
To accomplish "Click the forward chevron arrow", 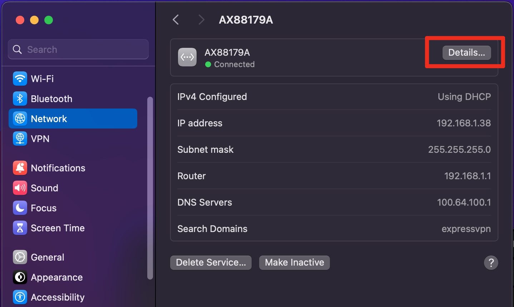I will click(x=201, y=20).
